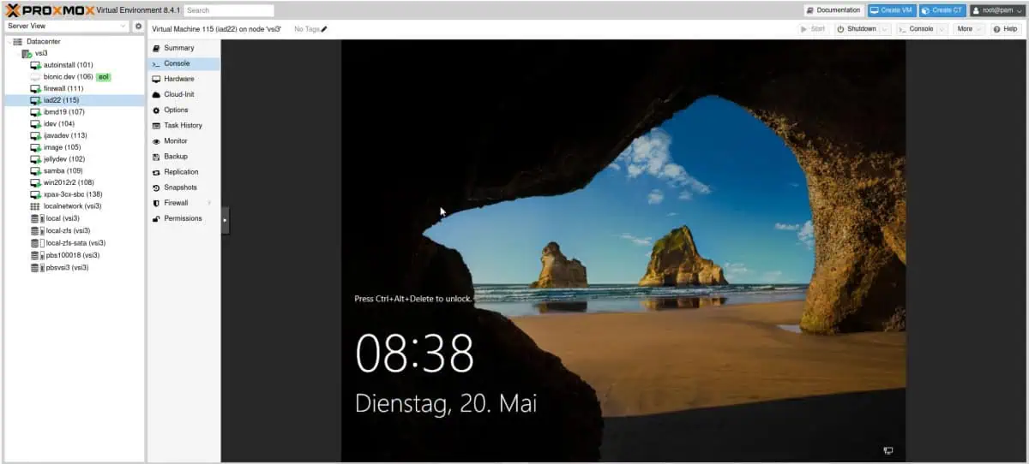Click the localnetwork (vsi3) grid icon
Screen dimensions: 1029x464
coord(35,206)
